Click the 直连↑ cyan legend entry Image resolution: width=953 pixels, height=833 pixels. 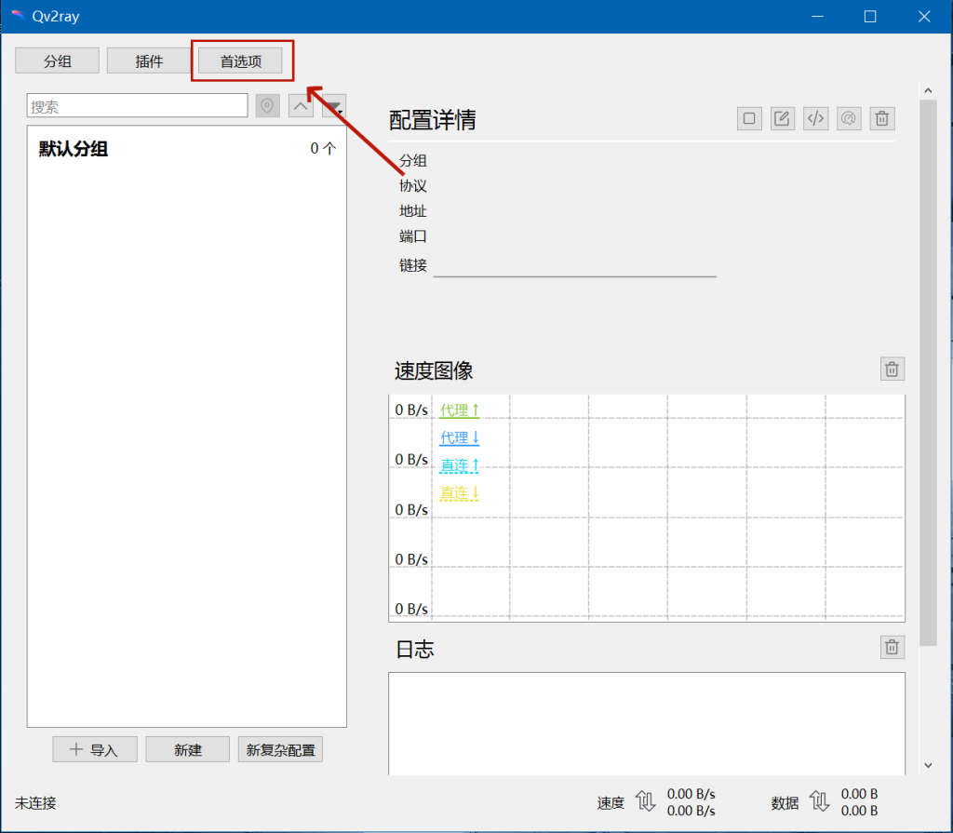460,465
